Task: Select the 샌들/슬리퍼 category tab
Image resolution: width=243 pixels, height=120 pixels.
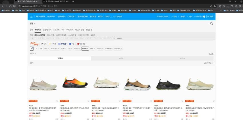Action: click(x=47, y=30)
